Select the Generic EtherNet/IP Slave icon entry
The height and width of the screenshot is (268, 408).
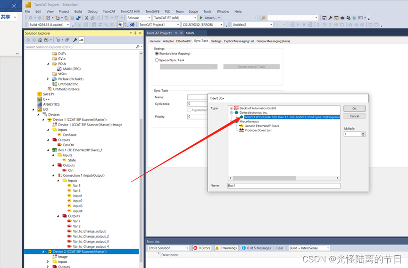tap(241, 126)
